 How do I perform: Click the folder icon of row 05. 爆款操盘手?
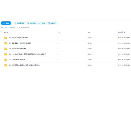click(6, 43)
